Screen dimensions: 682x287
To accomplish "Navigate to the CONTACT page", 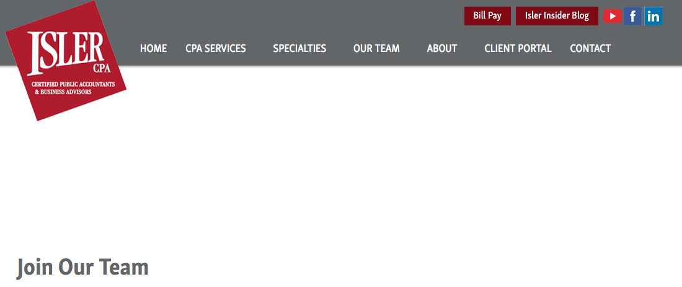I will [590, 48].
